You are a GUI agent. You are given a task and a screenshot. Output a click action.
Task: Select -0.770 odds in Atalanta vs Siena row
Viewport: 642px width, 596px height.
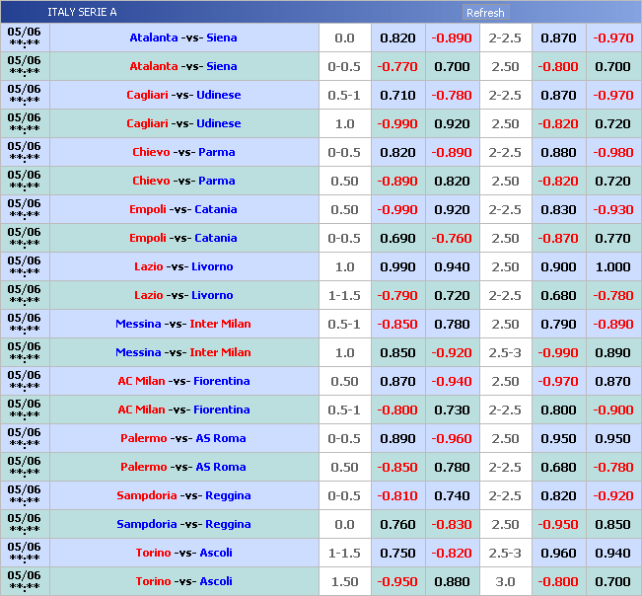pos(397,66)
